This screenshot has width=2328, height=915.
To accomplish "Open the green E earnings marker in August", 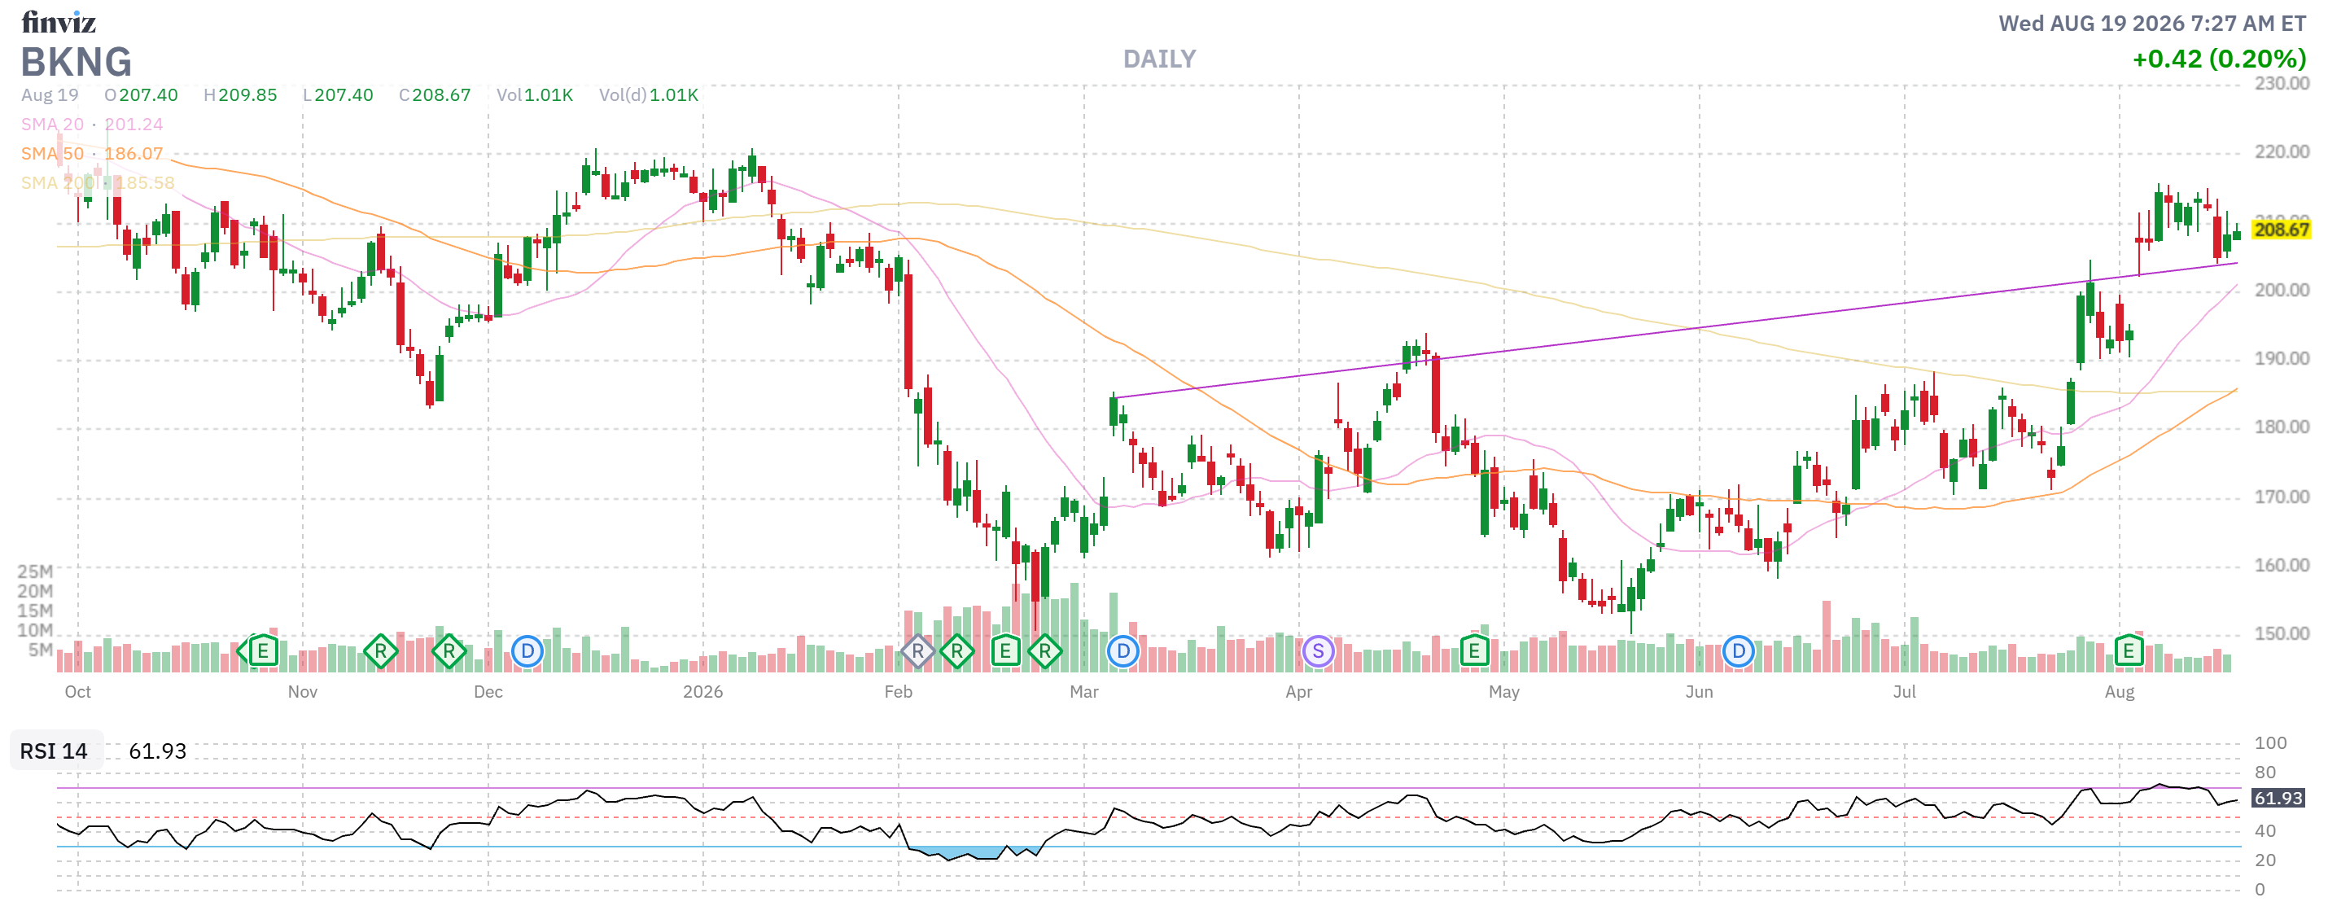I will pyautogui.click(x=2129, y=651).
